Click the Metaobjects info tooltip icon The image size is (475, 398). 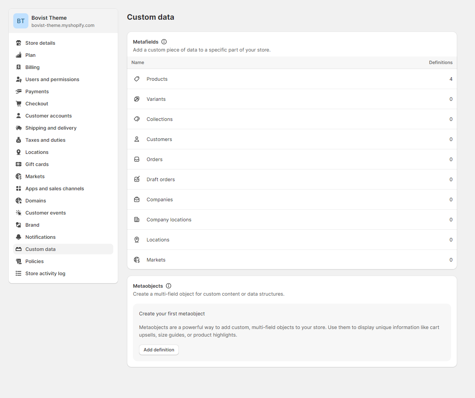coord(169,286)
